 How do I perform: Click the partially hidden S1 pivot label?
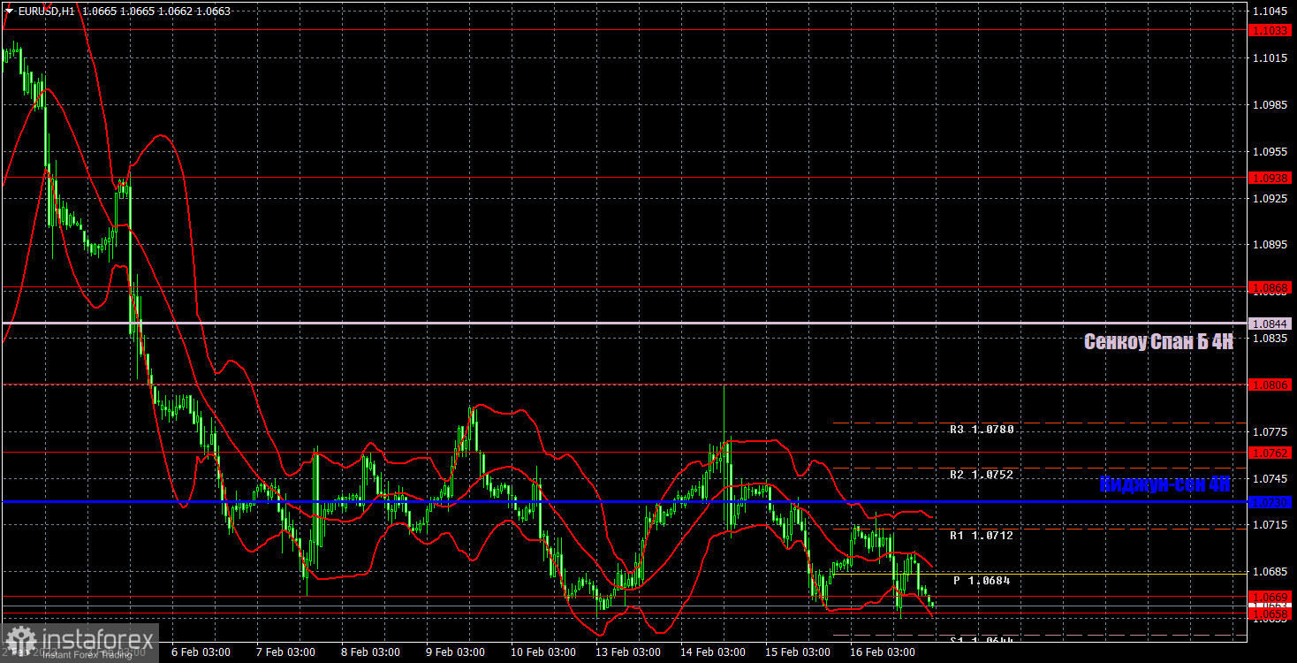point(982,638)
